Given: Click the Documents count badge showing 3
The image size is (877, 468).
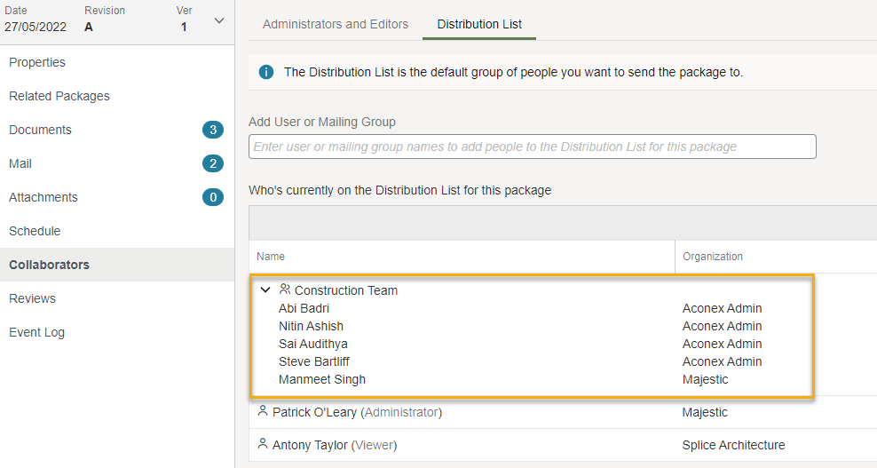Looking at the screenshot, I should tap(212, 130).
